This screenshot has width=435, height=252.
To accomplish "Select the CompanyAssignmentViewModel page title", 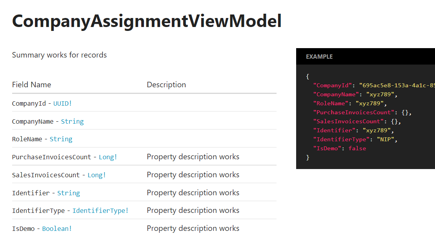I will click(146, 22).
